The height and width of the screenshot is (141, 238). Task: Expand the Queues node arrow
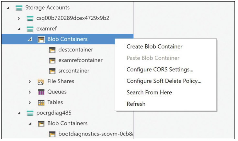[30, 92]
